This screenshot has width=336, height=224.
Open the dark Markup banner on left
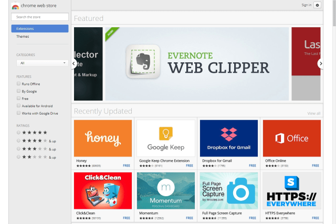88,64
